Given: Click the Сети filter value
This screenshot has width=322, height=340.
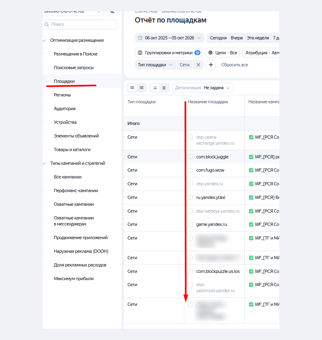Looking at the screenshot, I should pyautogui.click(x=184, y=65).
